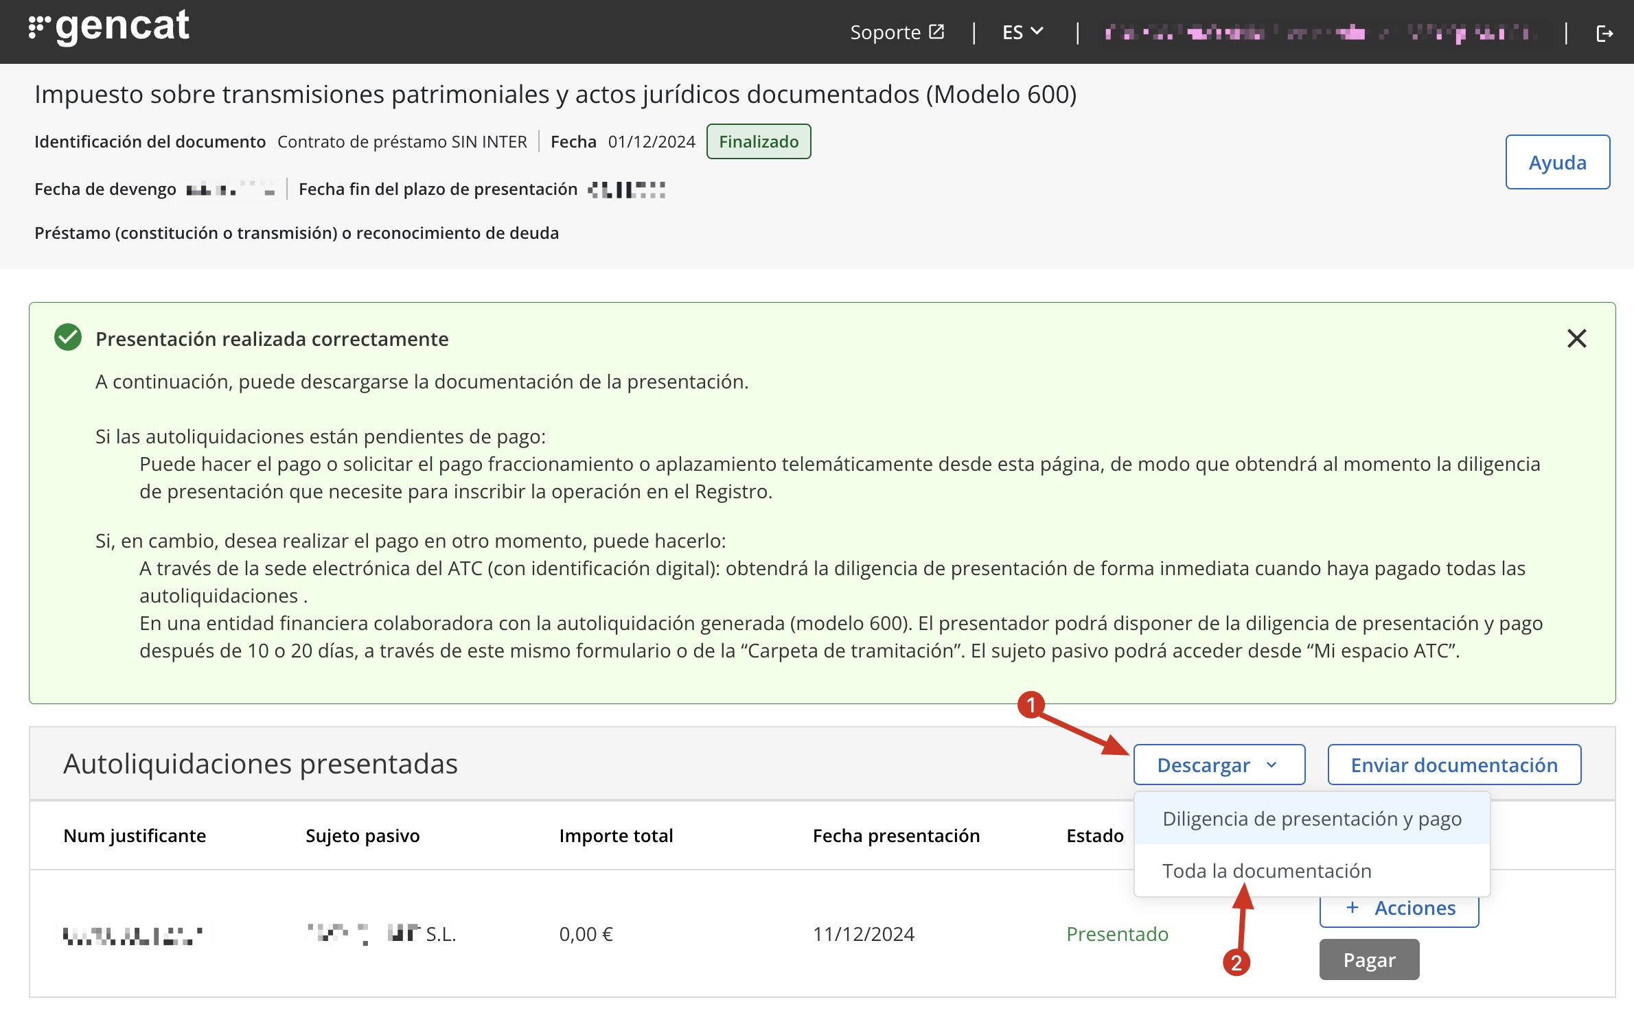
Task: Click the green checkmark success icon
Action: tap(68, 338)
